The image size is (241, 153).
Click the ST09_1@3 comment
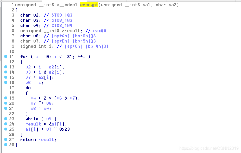pyautogui.click(x=62, y=15)
